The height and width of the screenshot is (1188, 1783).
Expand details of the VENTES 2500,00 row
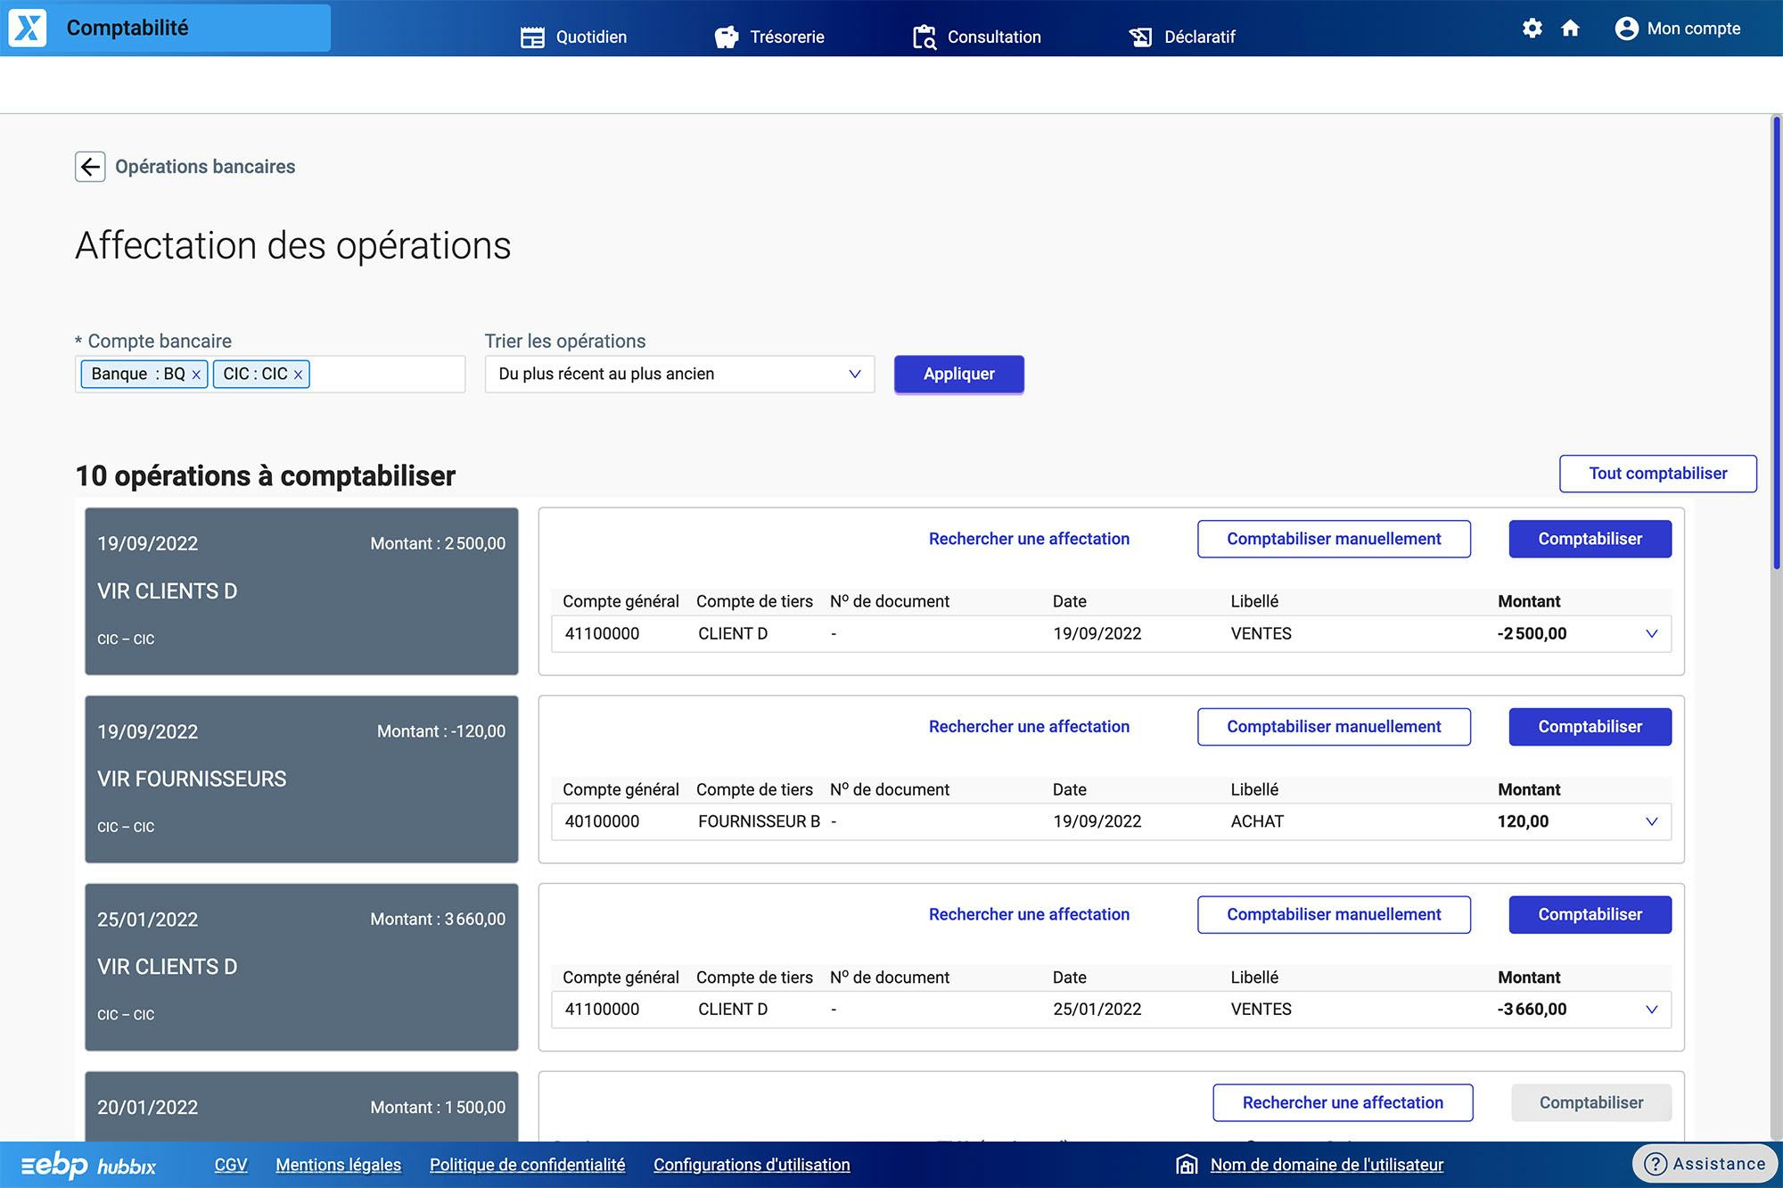pos(1652,634)
